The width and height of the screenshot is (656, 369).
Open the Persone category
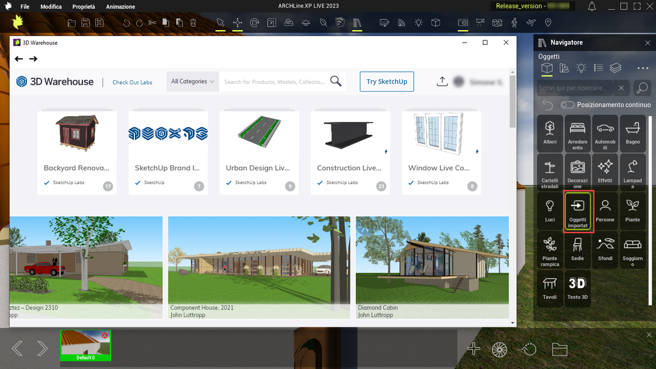point(605,211)
